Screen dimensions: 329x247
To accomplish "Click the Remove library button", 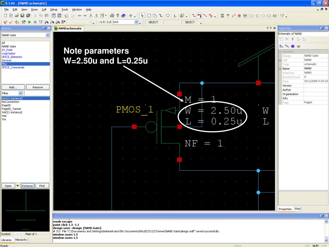I will point(38,87).
